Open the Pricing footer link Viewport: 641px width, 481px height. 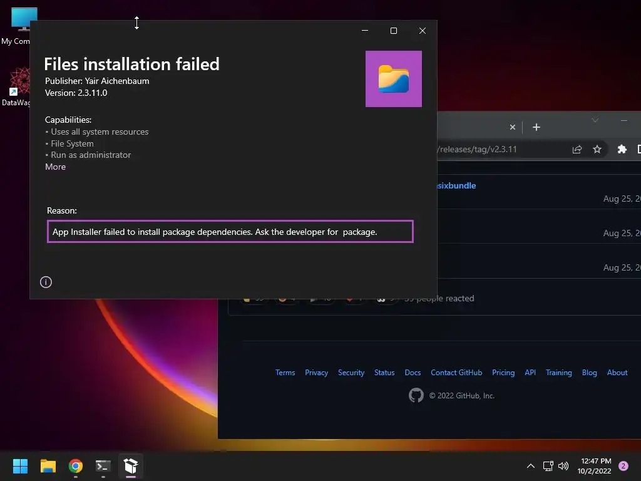click(x=503, y=373)
